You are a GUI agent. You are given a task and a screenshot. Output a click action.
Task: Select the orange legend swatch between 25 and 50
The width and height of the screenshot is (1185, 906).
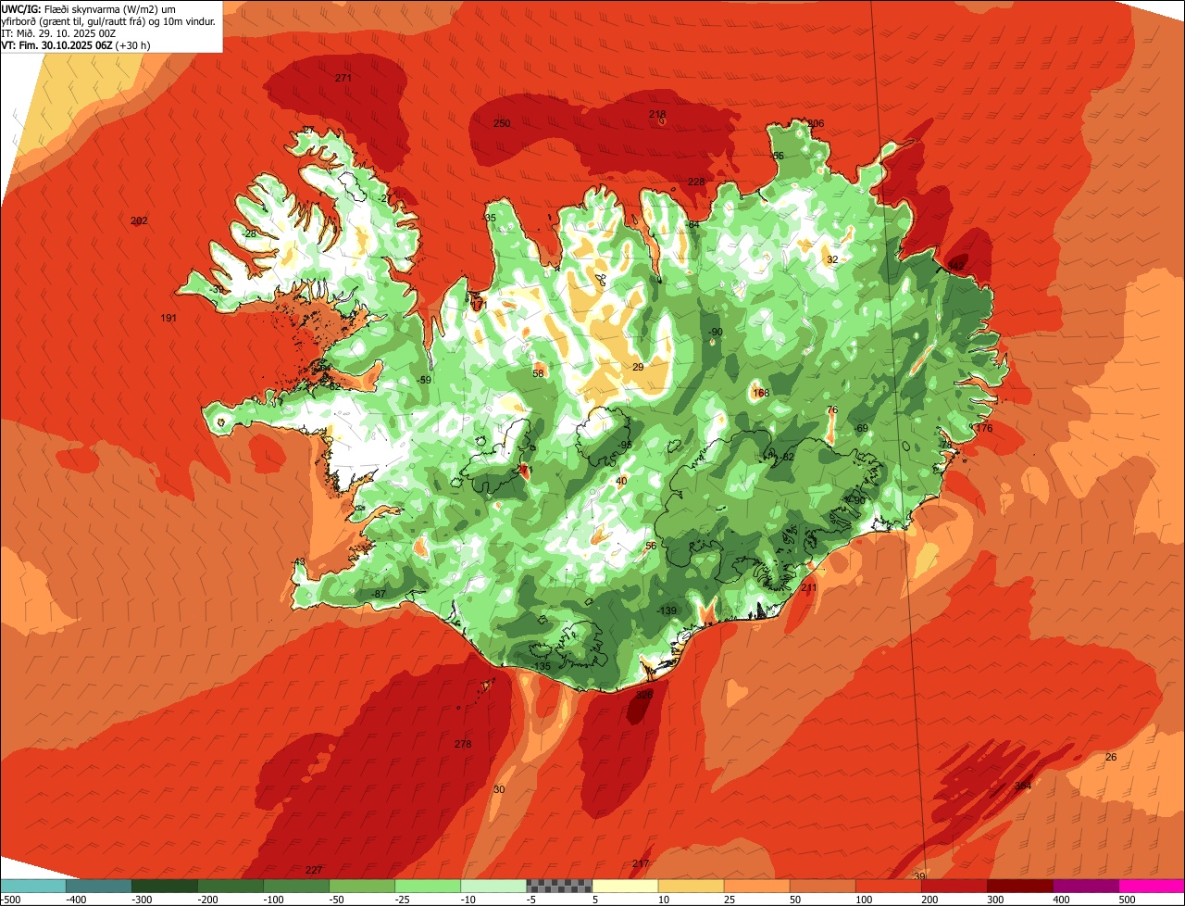756,886
